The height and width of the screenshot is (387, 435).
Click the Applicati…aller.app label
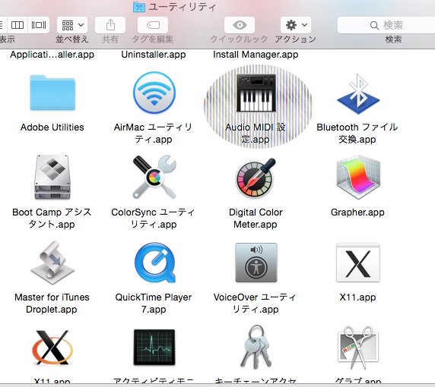pyautogui.click(x=52, y=55)
